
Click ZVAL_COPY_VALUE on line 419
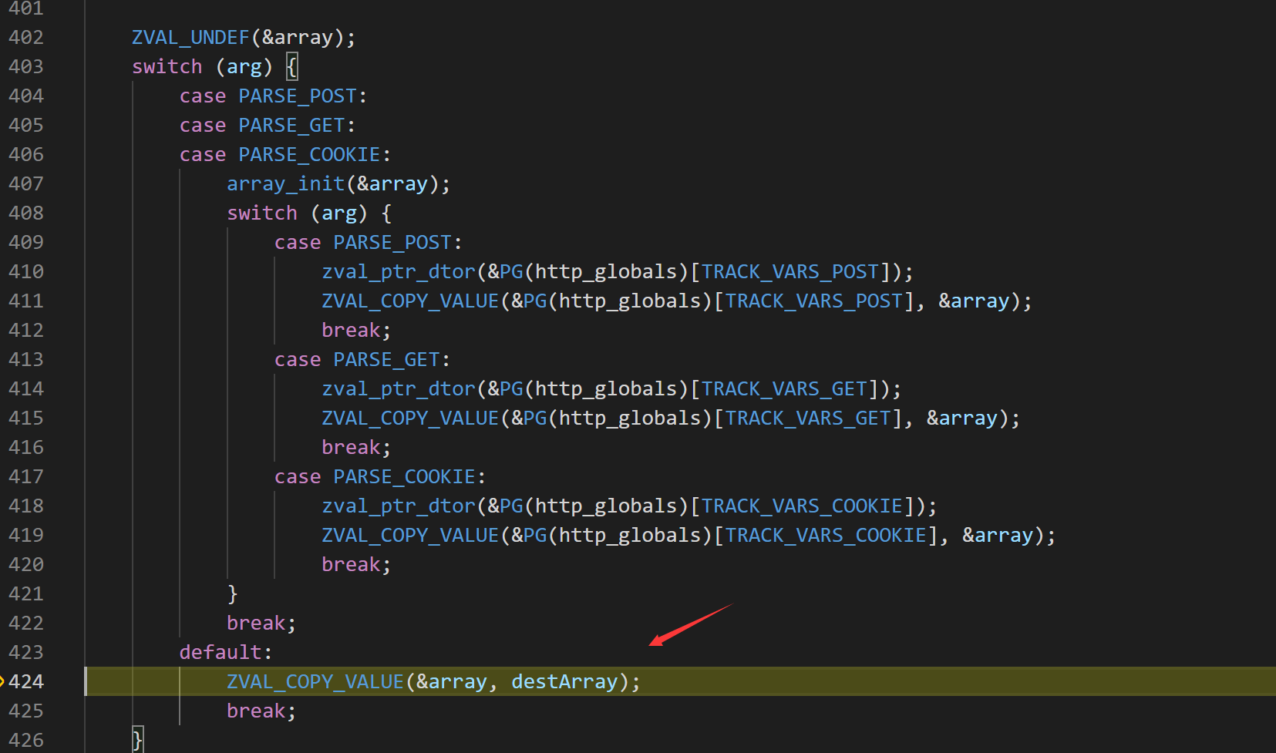point(410,535)
